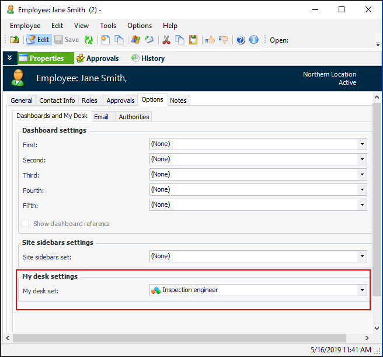This screenshot has width=383, height=357.
Task: Open the Site sidebars set dropdown
Action: click(x=362, y=256)
